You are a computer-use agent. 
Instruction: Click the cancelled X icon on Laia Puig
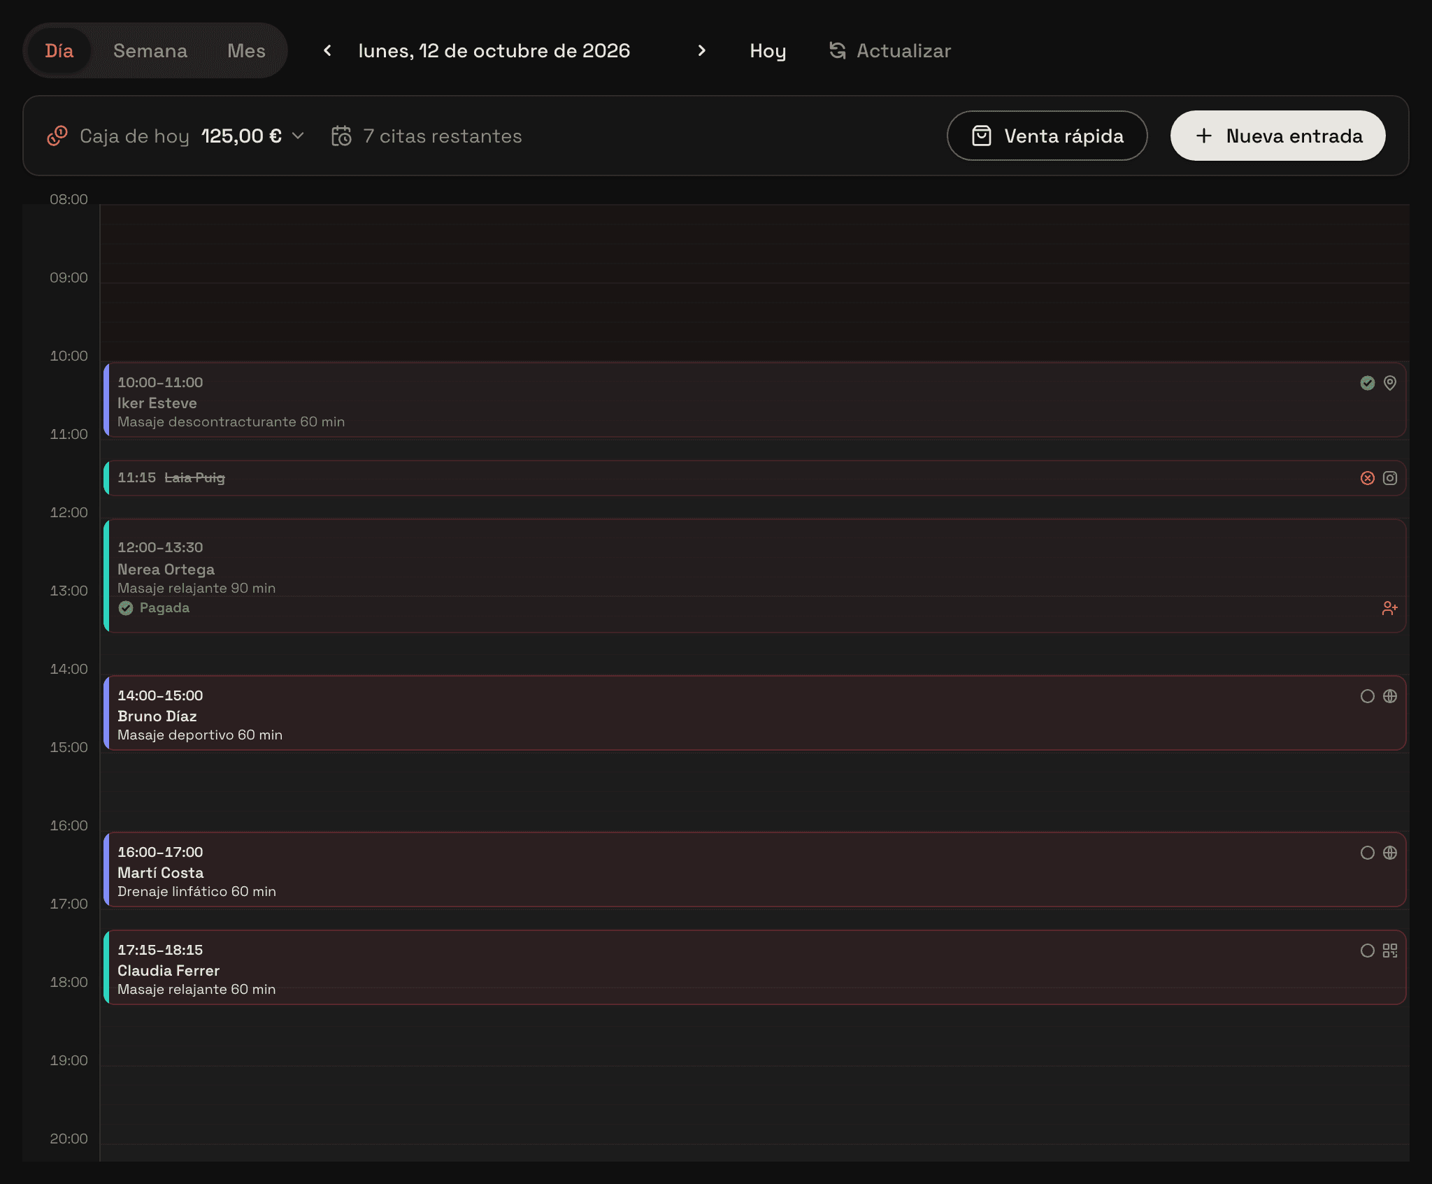point(1368,478)
